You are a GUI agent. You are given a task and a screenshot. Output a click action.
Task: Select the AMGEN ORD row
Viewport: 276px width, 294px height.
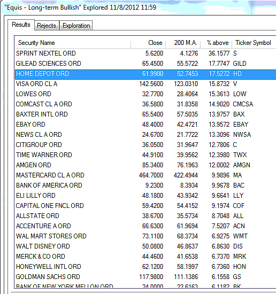click(x=145, y=165)
